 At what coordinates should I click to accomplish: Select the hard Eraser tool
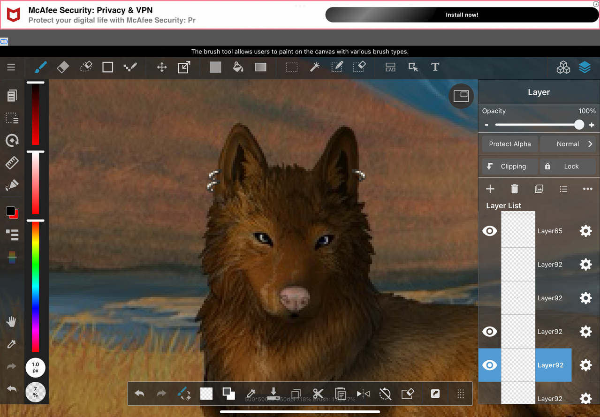point(63,67)
